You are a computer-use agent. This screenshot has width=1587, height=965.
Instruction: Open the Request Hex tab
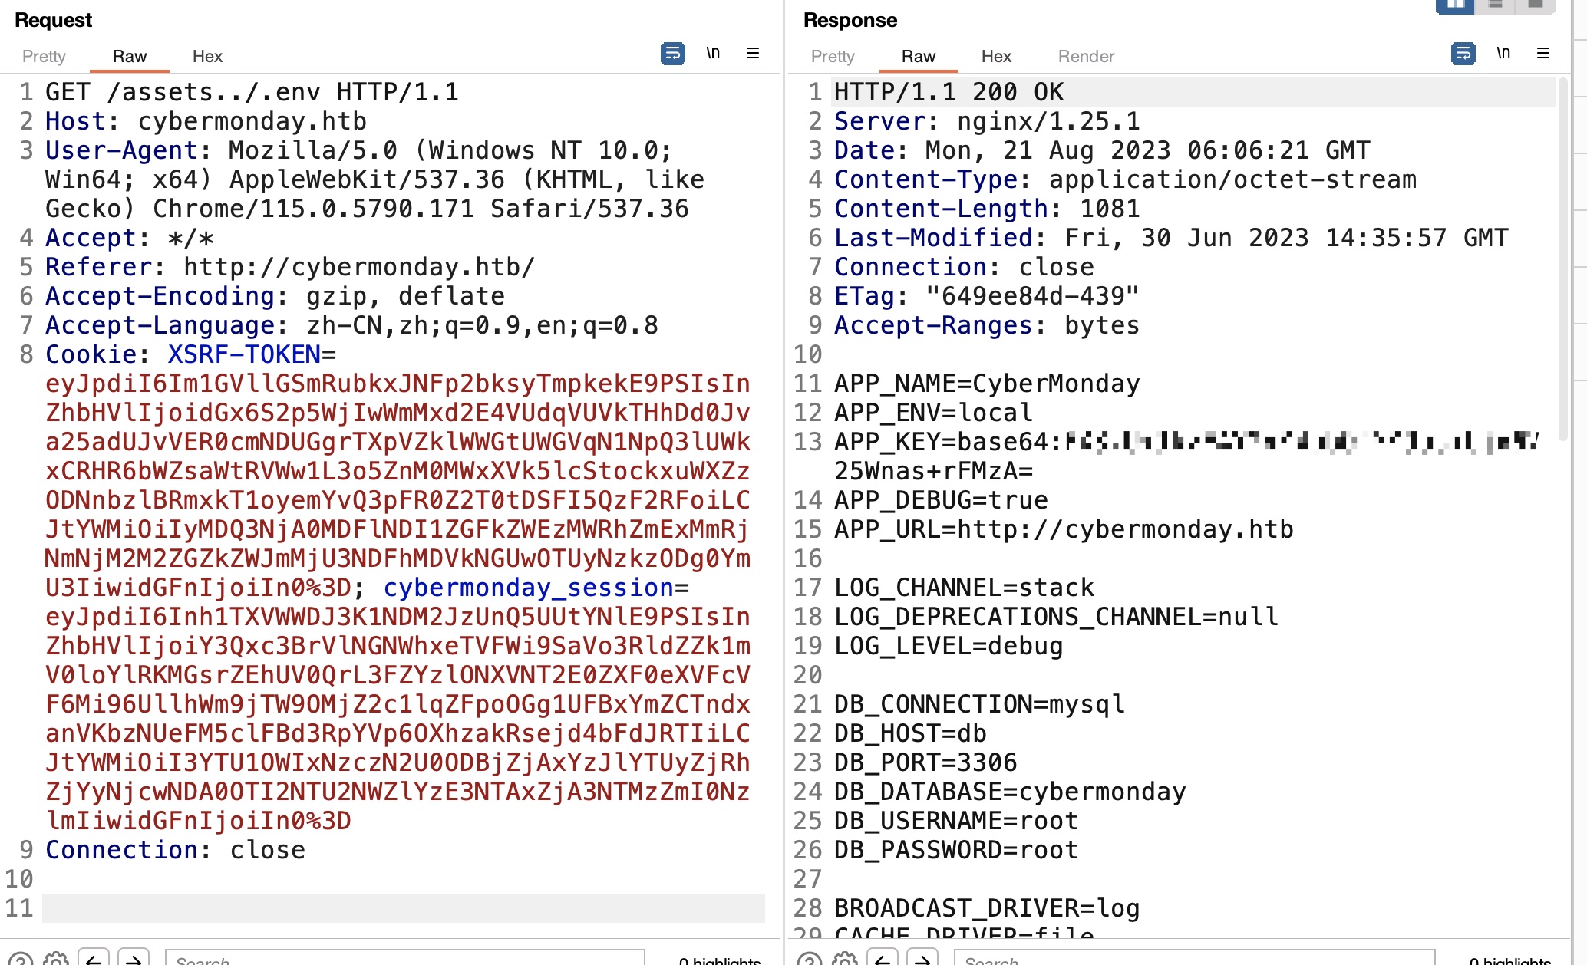(207, 56)
